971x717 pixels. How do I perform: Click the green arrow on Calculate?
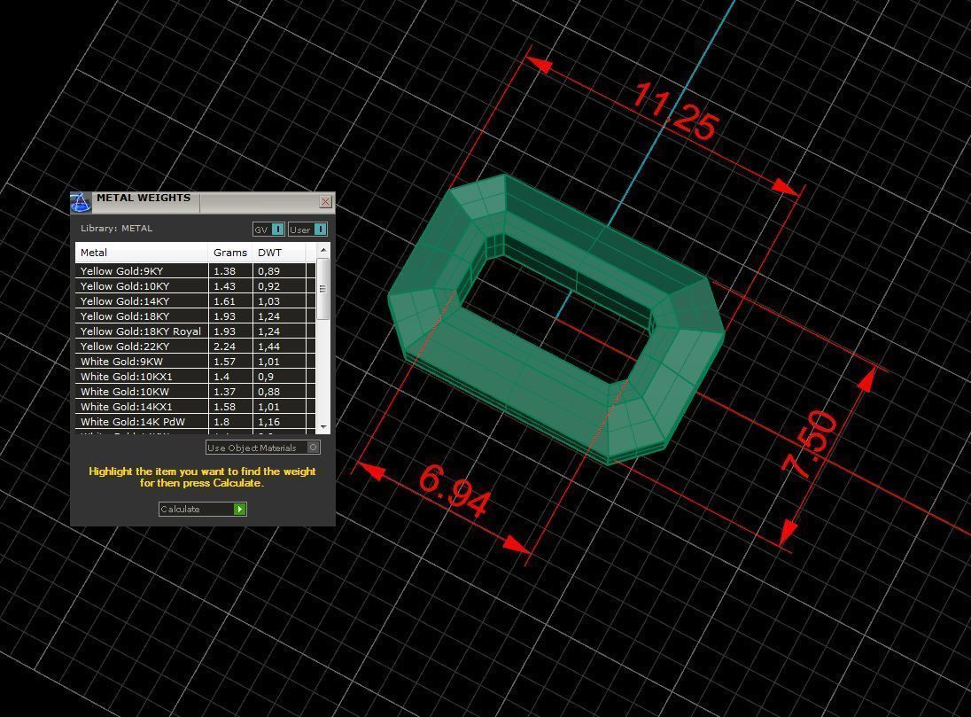[x=240, y=509]
